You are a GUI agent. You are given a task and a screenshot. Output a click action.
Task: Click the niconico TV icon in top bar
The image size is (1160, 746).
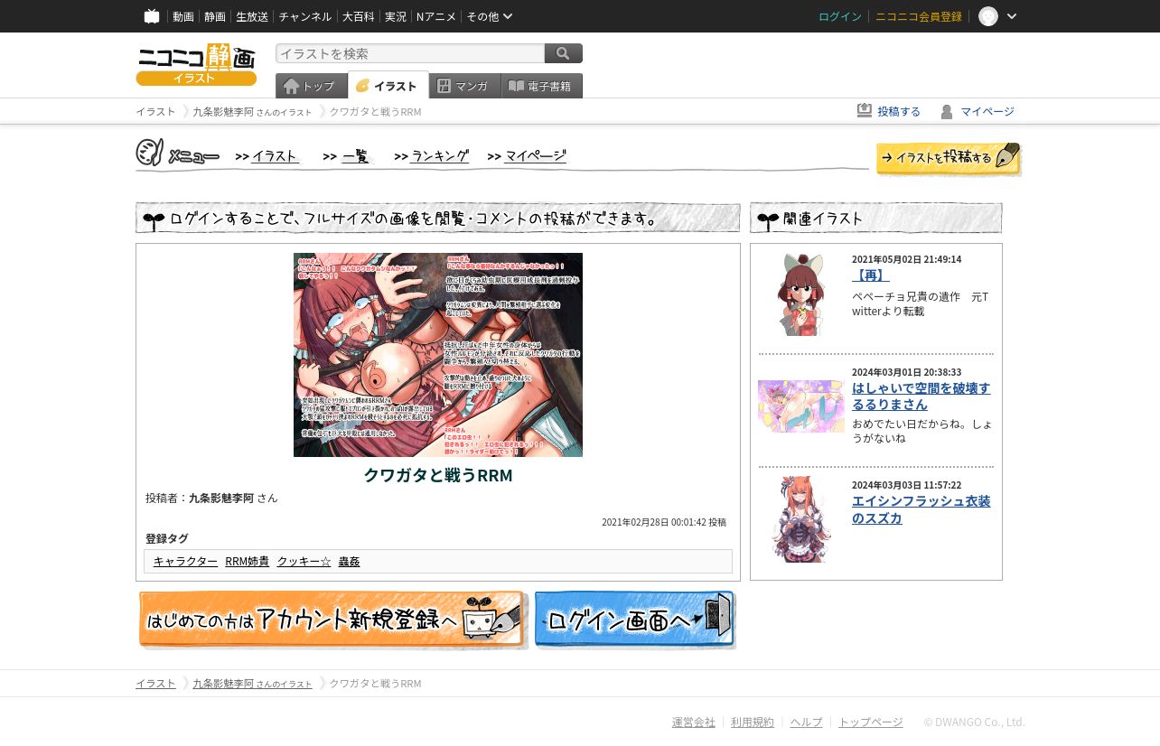152,16
